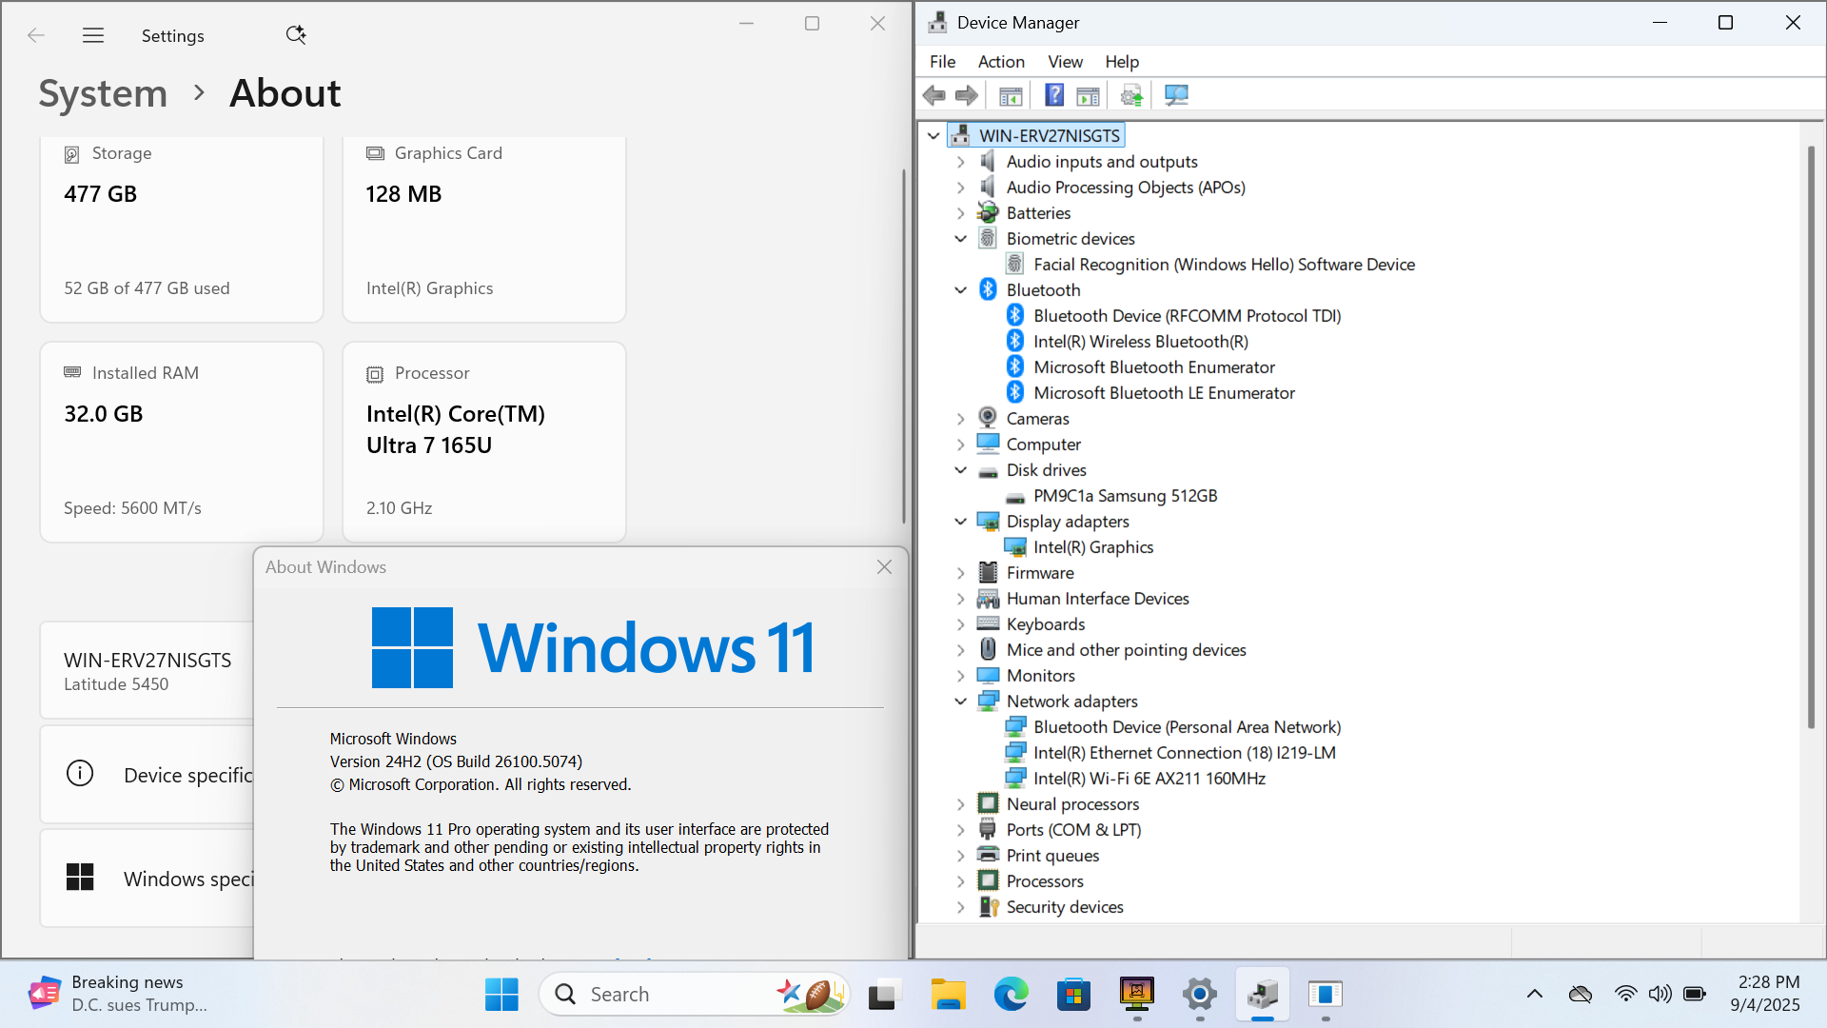This screenshot has width=1827, height=1028.
Task: Expand the Security devices category
Action: (x=960, y=907)
